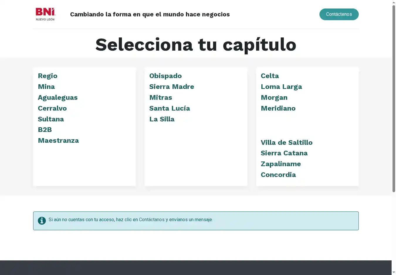Open the Meridiano chapter link
396x275 pixels.
[278, 109]
